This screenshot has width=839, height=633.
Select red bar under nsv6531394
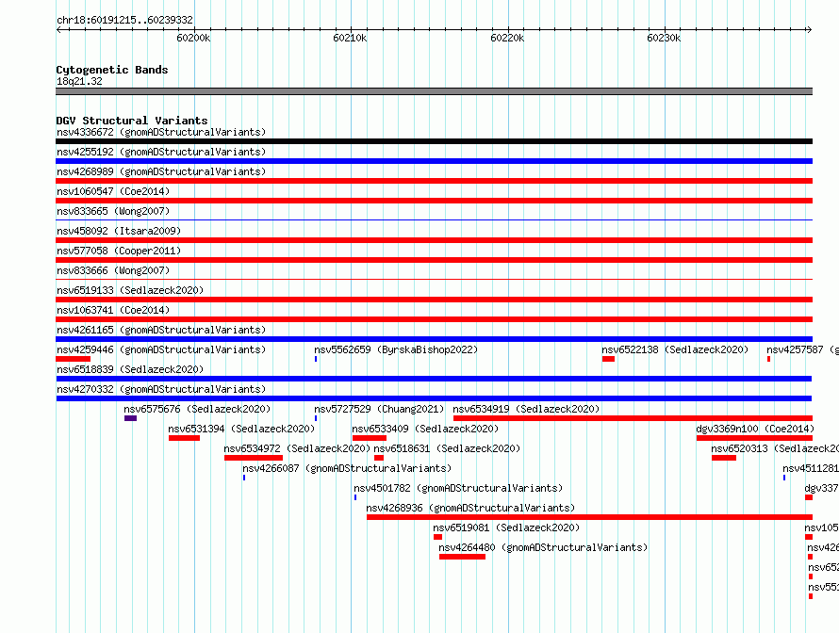[x=184, y=438]
